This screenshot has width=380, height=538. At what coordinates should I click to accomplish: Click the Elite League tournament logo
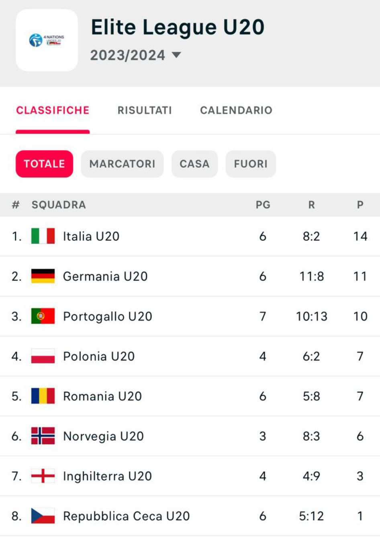[x=47, y=40]
